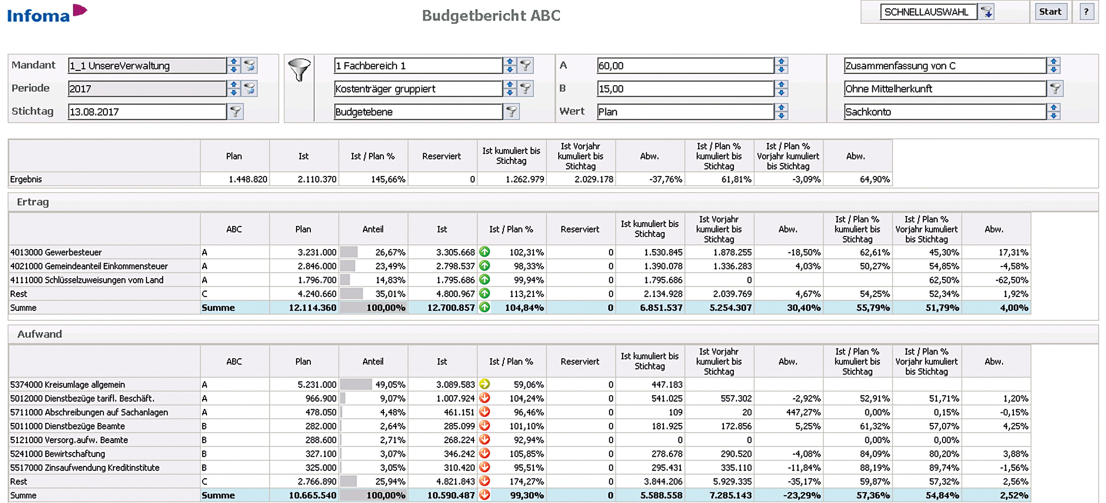Open filter for Kostenträger gruppiert field
This screenshot has width=1106, height=503.
(526, 89)
